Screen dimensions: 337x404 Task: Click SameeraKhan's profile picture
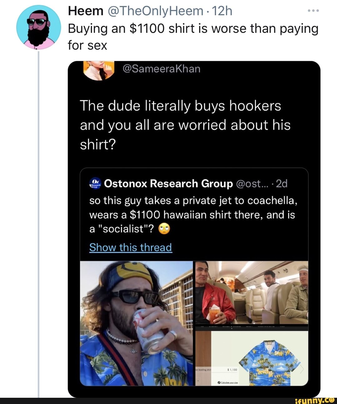[99, 70]
